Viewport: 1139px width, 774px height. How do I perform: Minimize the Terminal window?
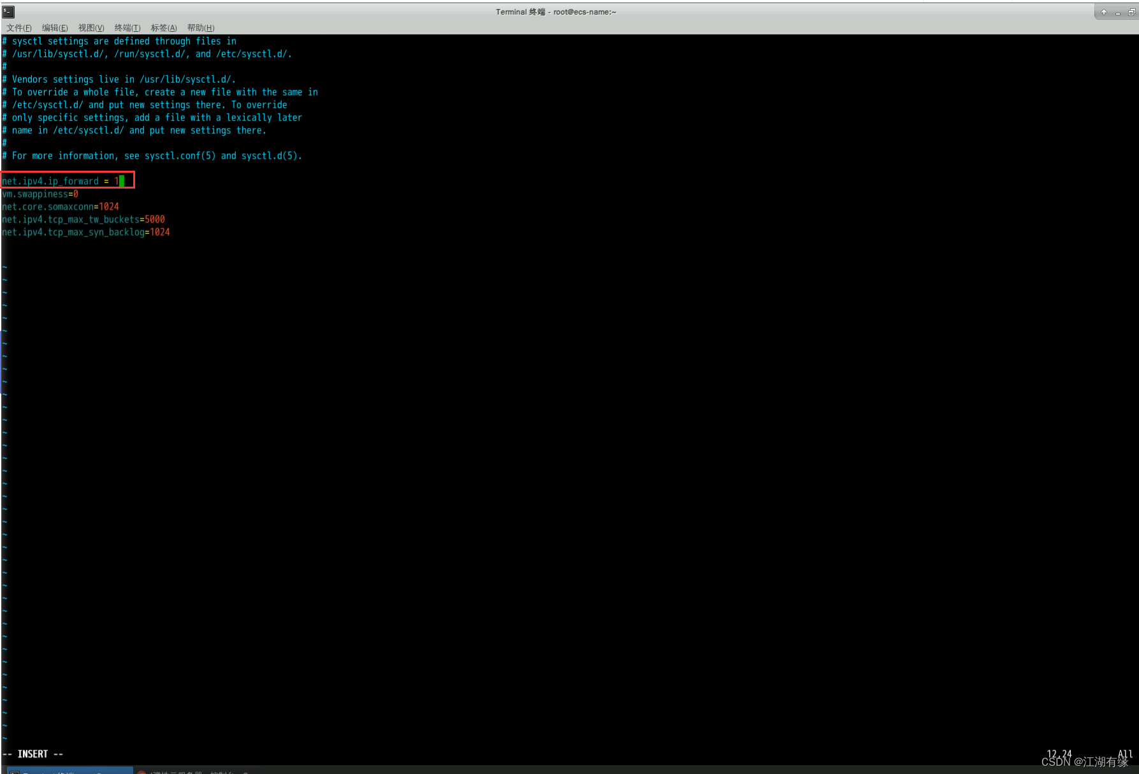1118,12
